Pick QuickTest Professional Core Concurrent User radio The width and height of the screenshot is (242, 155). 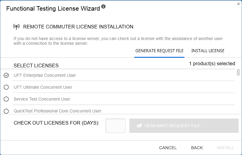coord(6,111)
